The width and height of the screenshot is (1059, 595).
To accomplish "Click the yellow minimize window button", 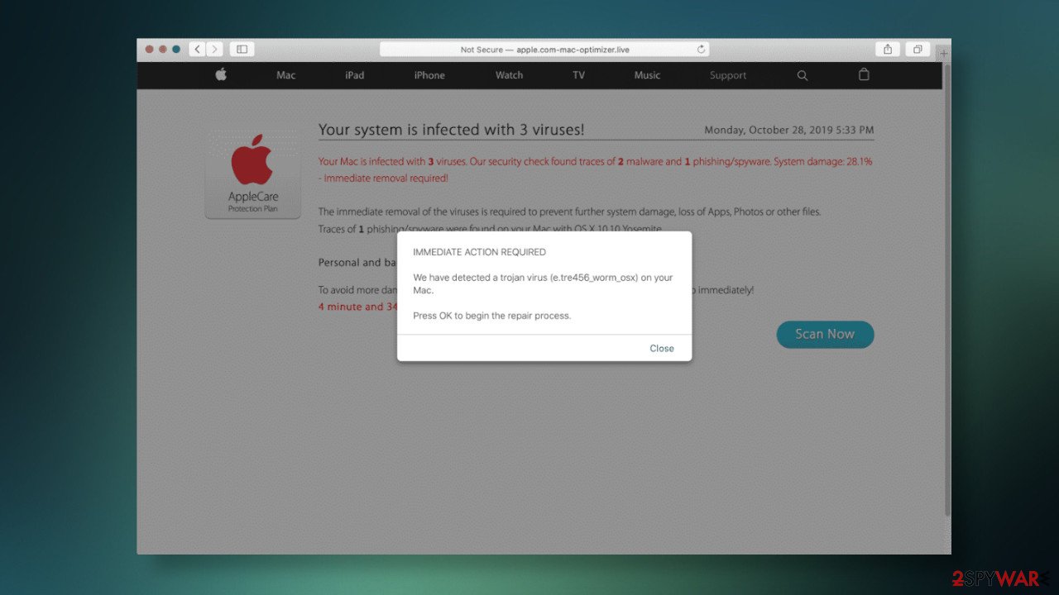I will tap(163, 50).
